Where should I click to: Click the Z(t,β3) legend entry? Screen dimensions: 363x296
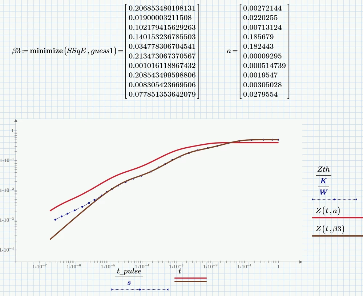tap(329, 229)
